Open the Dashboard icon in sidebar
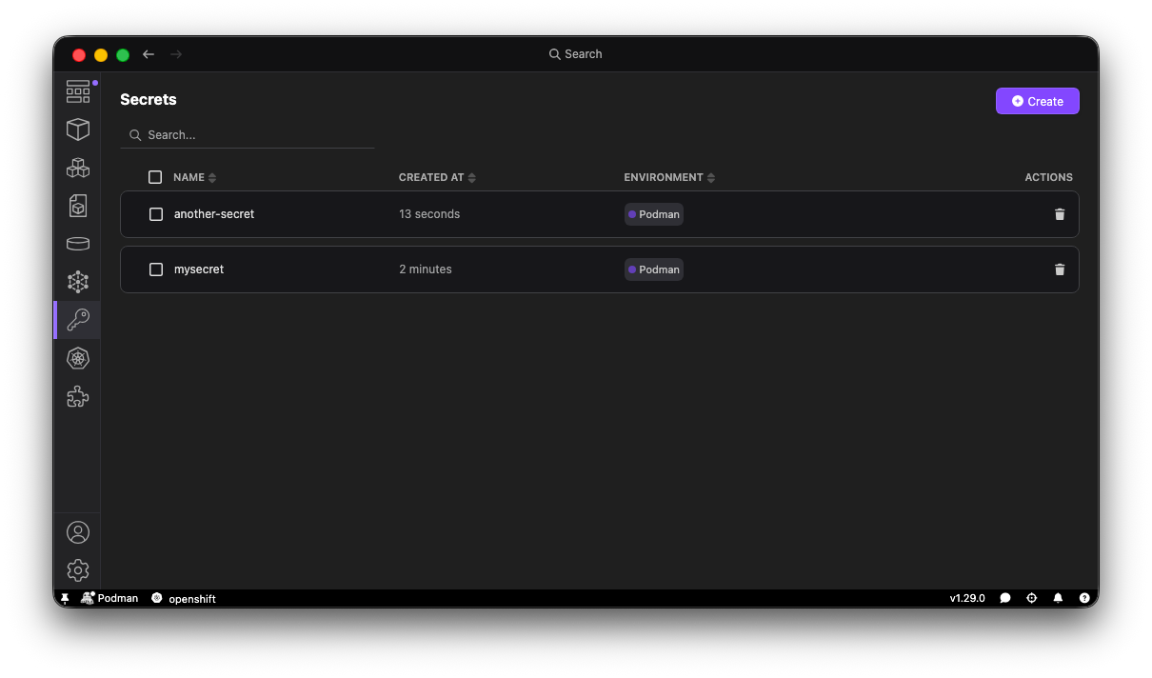 (x=78, y=91)
